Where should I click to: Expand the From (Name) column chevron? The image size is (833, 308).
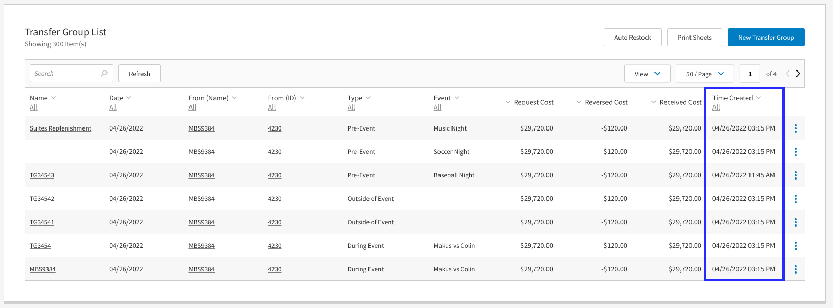click(234, 98)
